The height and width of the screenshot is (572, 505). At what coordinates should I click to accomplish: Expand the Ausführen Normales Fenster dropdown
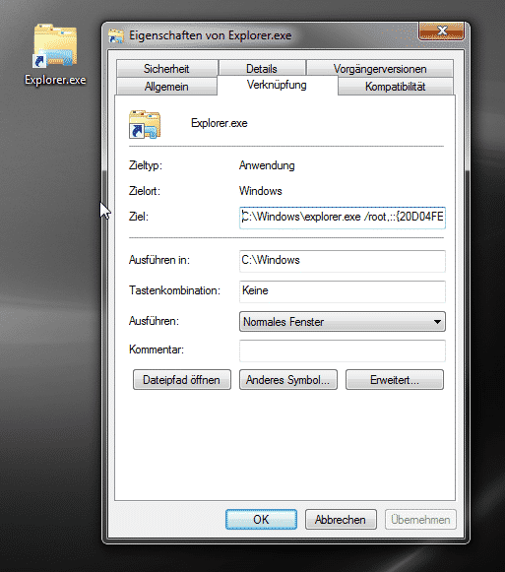343,321
